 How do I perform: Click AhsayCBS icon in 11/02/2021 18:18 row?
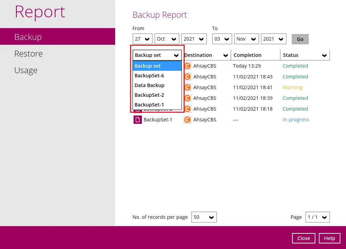pos(187,109)
